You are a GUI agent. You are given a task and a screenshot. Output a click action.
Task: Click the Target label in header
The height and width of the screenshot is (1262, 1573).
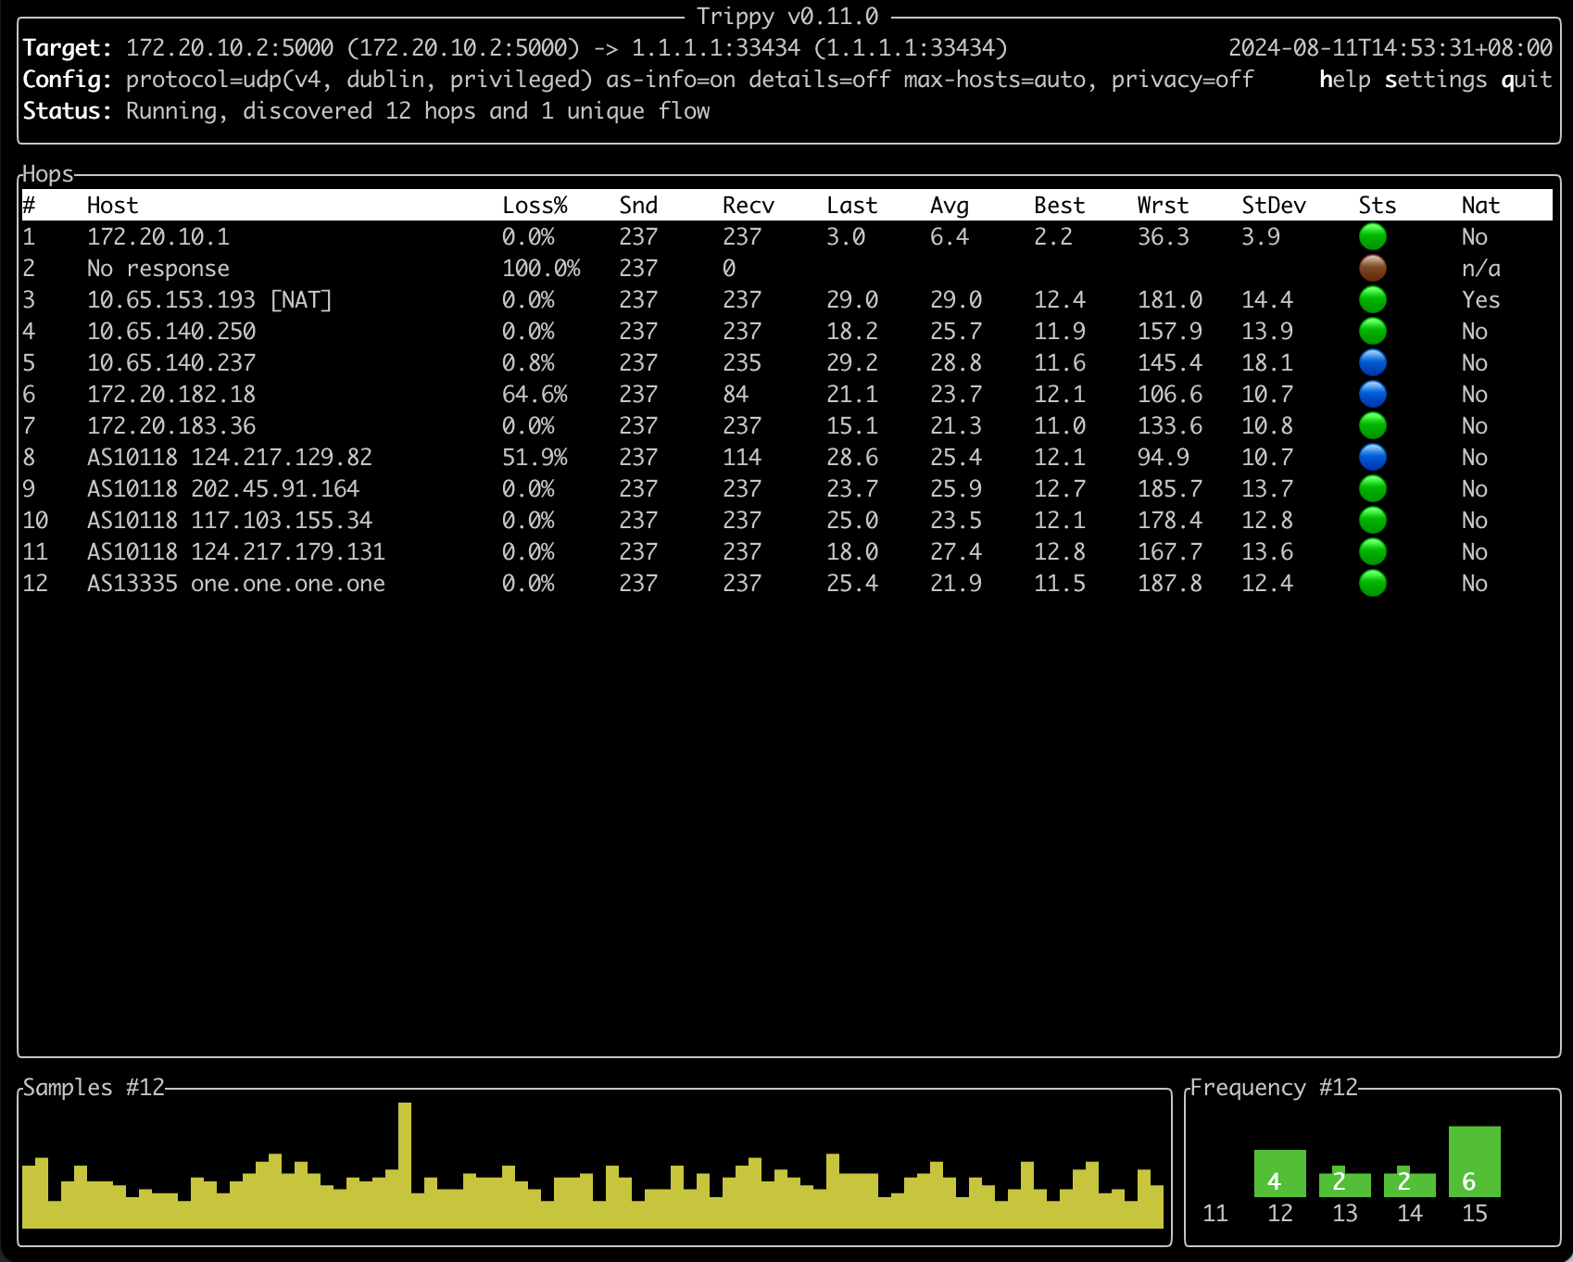click(x=68, y=48)
